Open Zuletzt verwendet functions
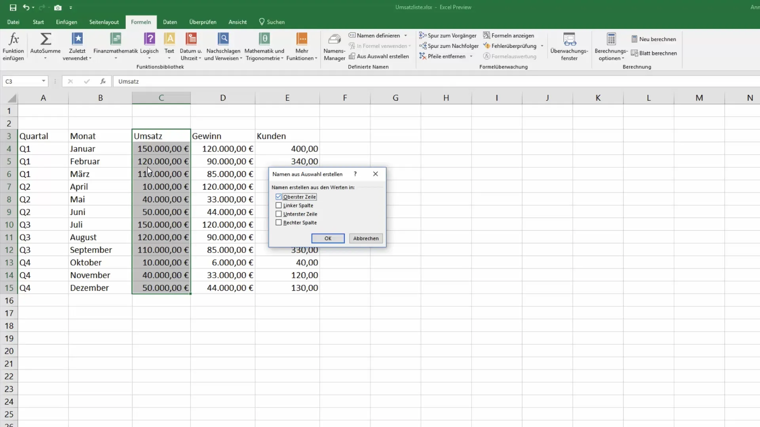 (77, 47)
